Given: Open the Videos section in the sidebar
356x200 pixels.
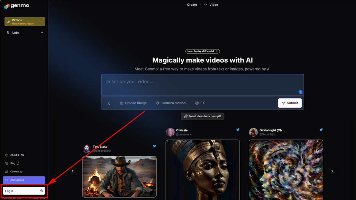Looking at the screenshot, I should (x=25, y=22).
